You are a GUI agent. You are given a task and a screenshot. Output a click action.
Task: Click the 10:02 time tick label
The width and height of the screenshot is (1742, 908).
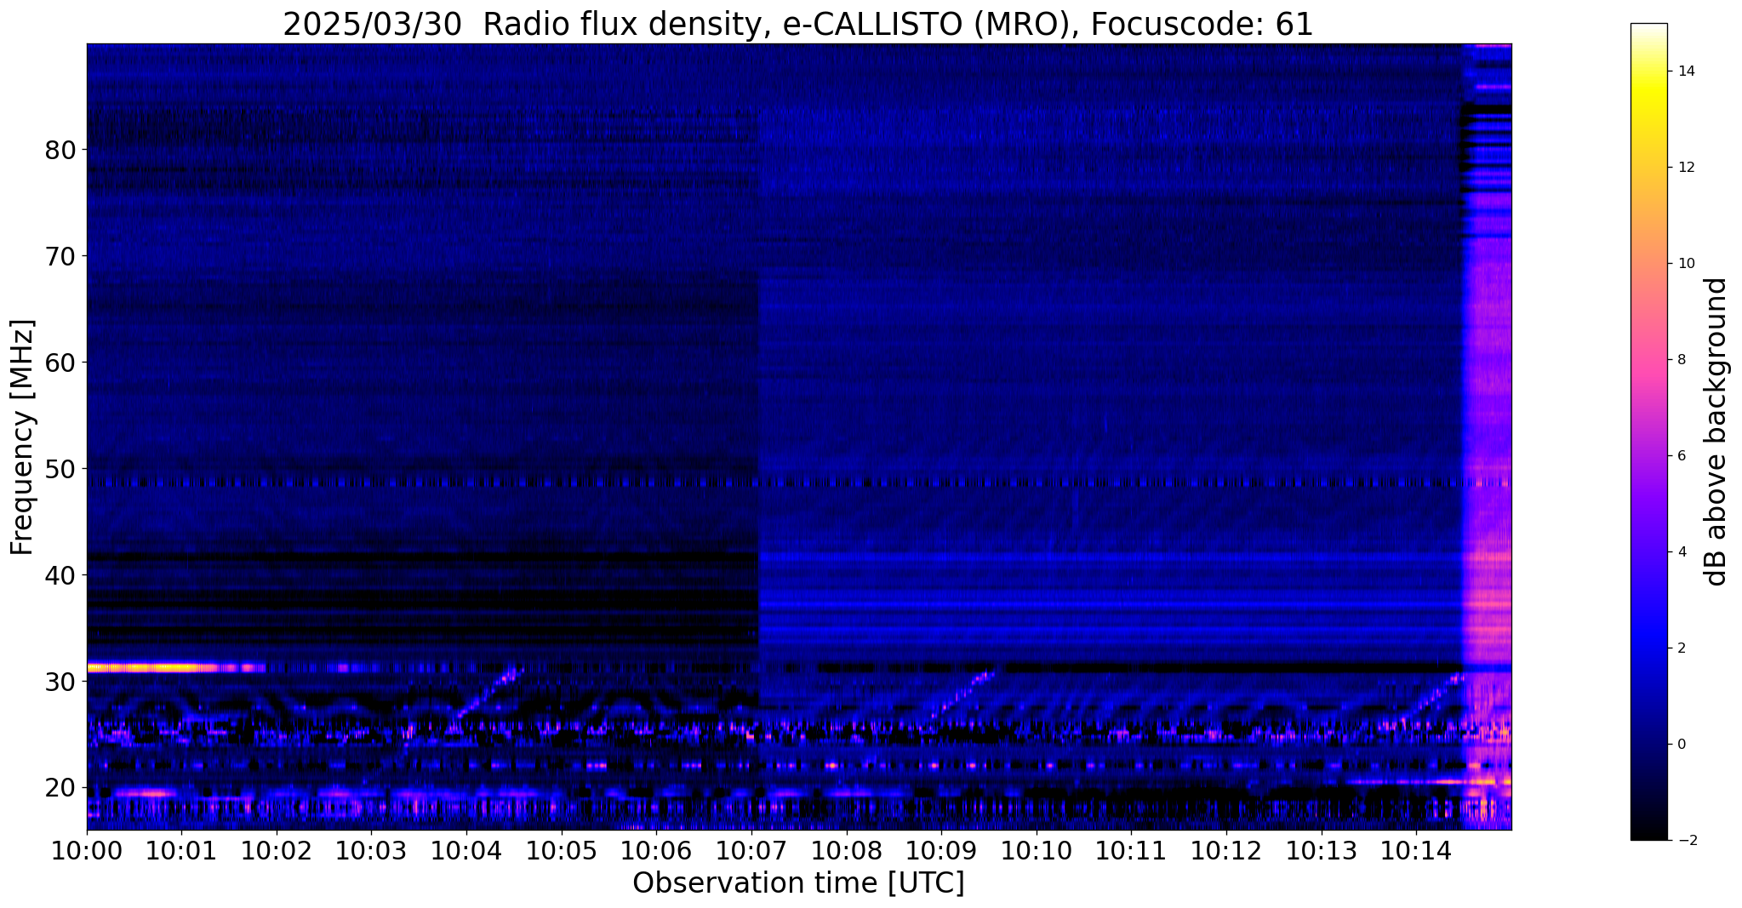click(x=277, y=849)
